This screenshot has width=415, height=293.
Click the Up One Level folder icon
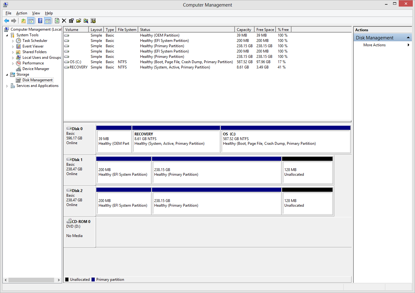(23, 21)
